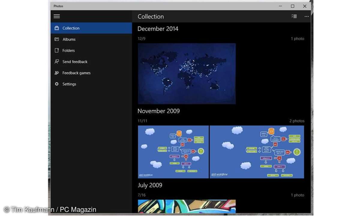Click the Albums icon in sidebar

pos(56,39)
